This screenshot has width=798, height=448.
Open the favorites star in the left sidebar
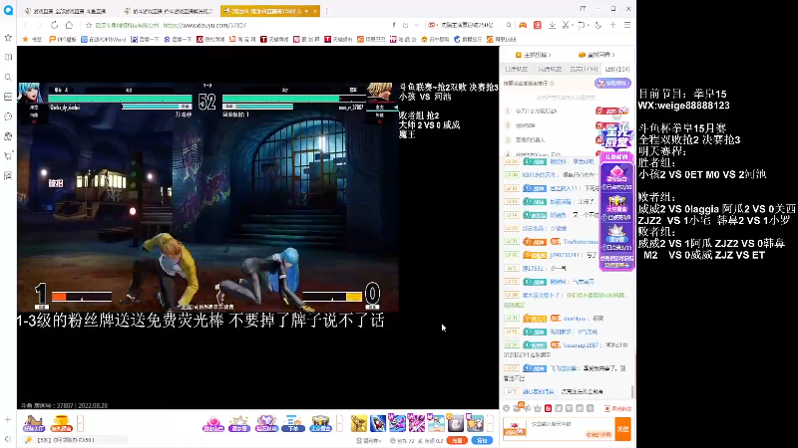[x=8, y=38]
